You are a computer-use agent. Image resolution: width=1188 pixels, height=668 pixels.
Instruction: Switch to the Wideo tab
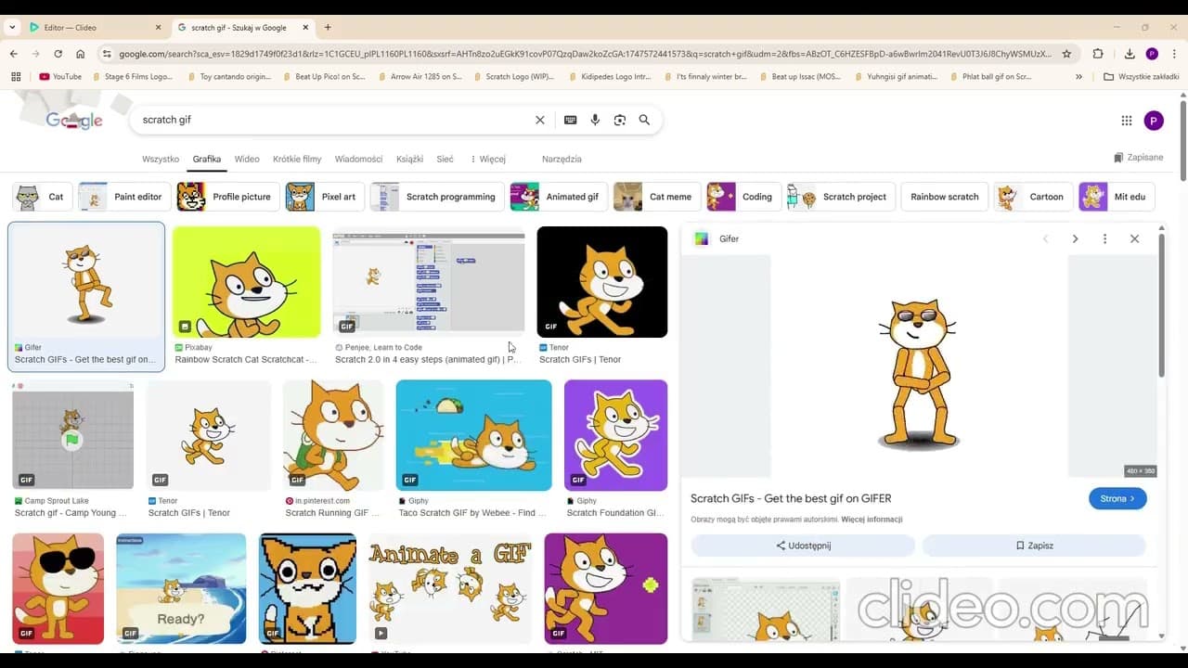click(x=247, y=159)
